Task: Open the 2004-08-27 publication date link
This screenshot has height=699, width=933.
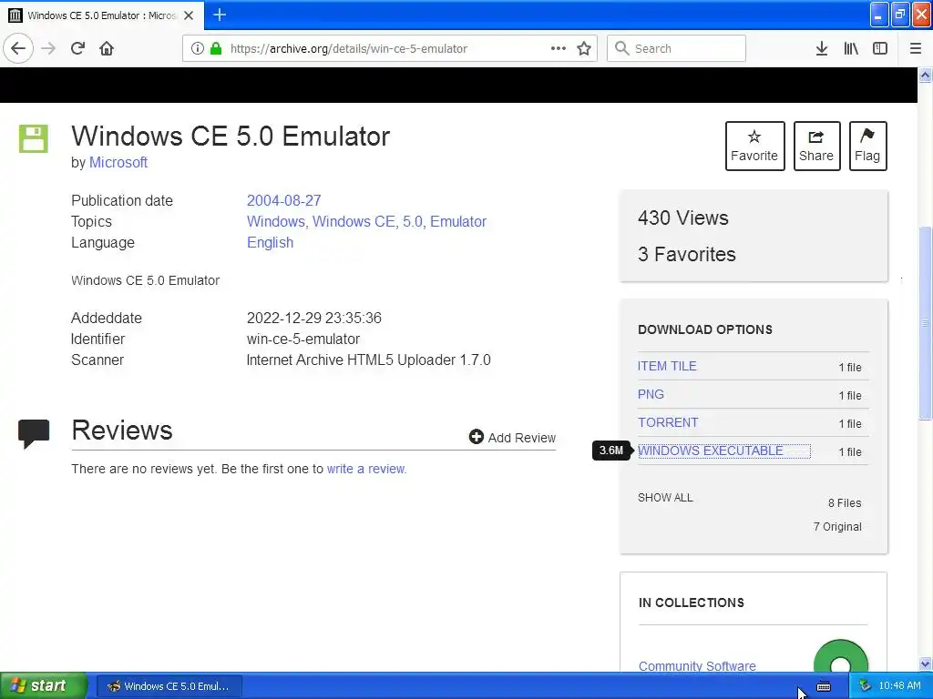Action: (x=284, y=200)
